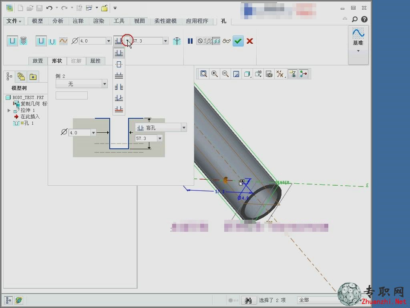This screenshot has width=410, height=308.
Task: Click the refit view icon
Action: click(x=204, y=74)
